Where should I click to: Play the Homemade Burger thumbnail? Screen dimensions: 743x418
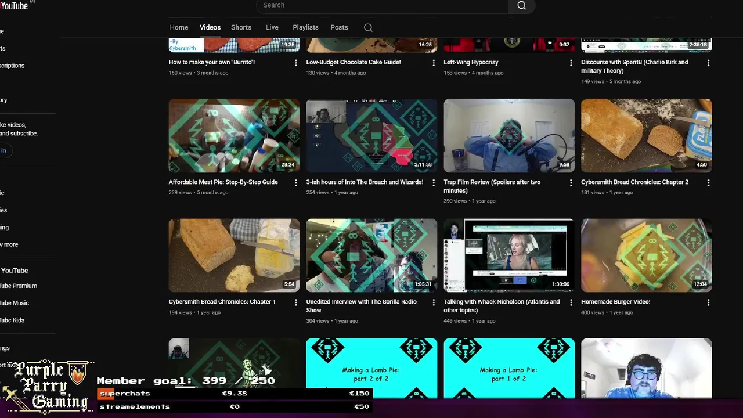[646, 255]
